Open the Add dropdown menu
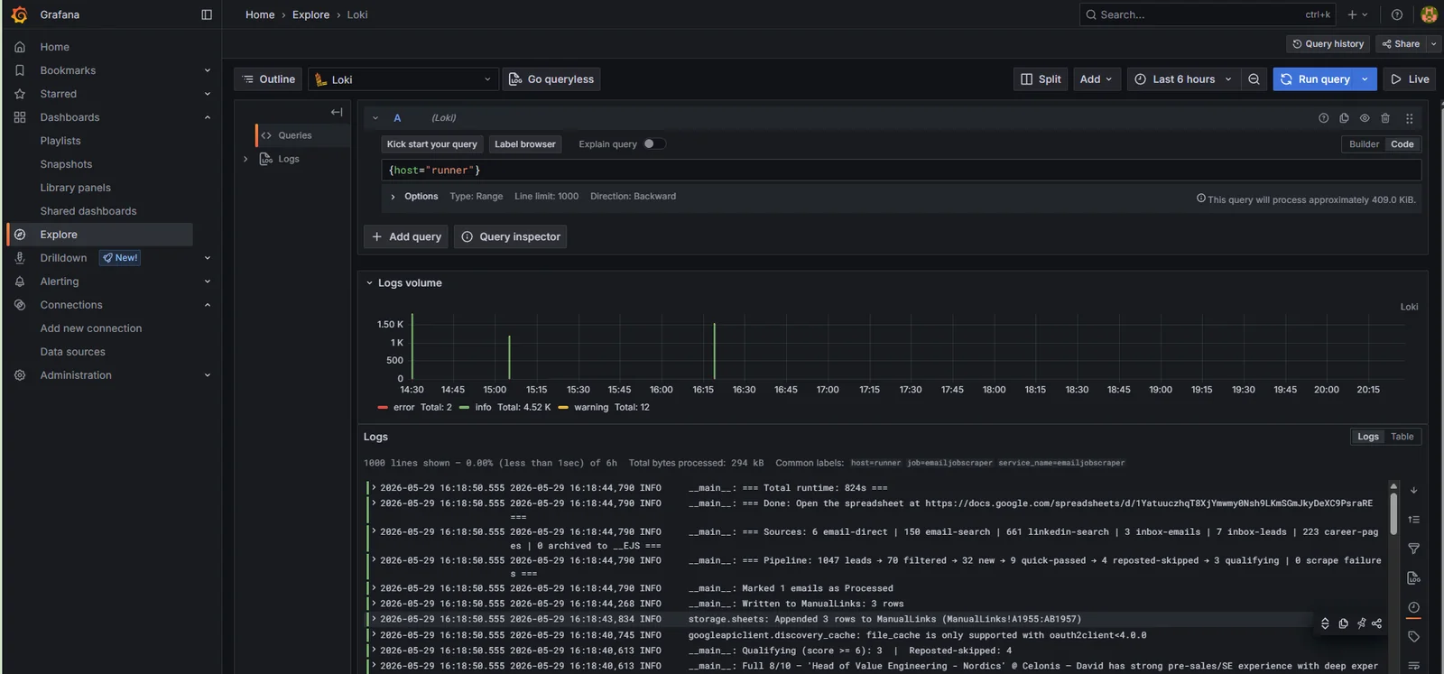Screen dimensions: 1444x674 pos(1097,79)
